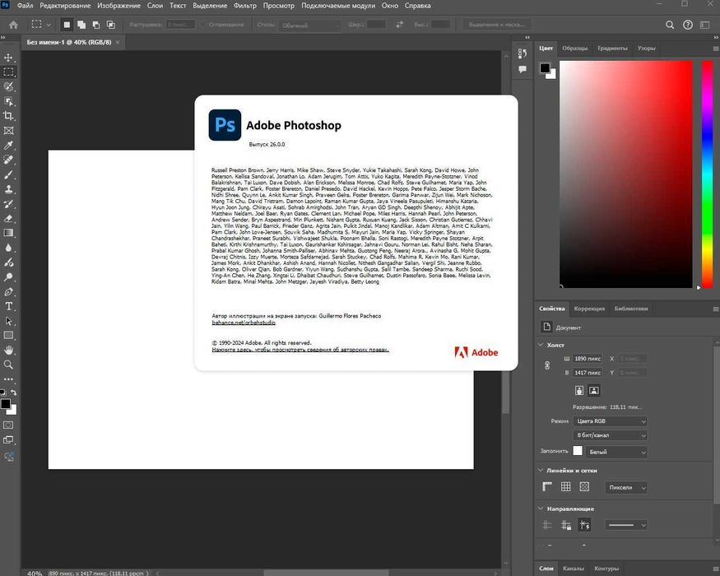Open the behance.net/orbehstudio link
This screenshot has width=720, height=576.
pyautogui.click(x=244, y=323)
